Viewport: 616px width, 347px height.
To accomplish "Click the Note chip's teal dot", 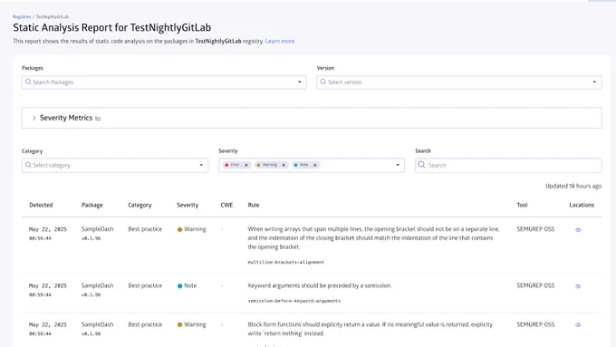I will point(295,165).
